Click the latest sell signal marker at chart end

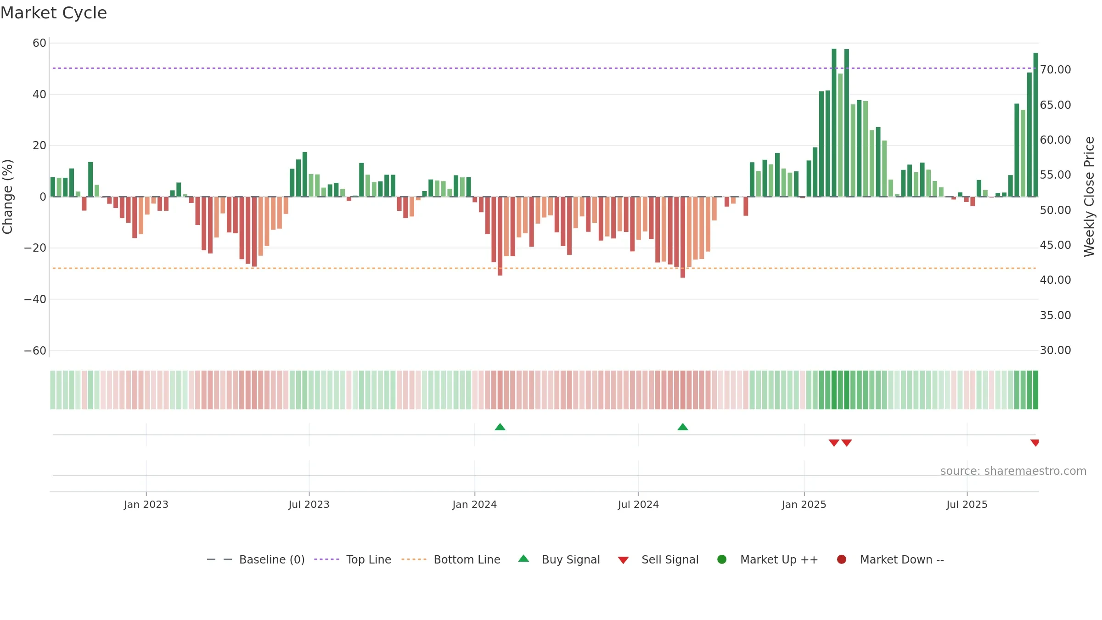(x=1035, y=443)
